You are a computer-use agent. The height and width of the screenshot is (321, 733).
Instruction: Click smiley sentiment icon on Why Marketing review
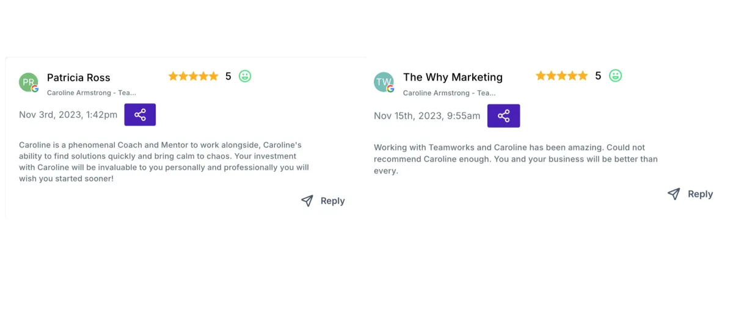tap(615, 76)
